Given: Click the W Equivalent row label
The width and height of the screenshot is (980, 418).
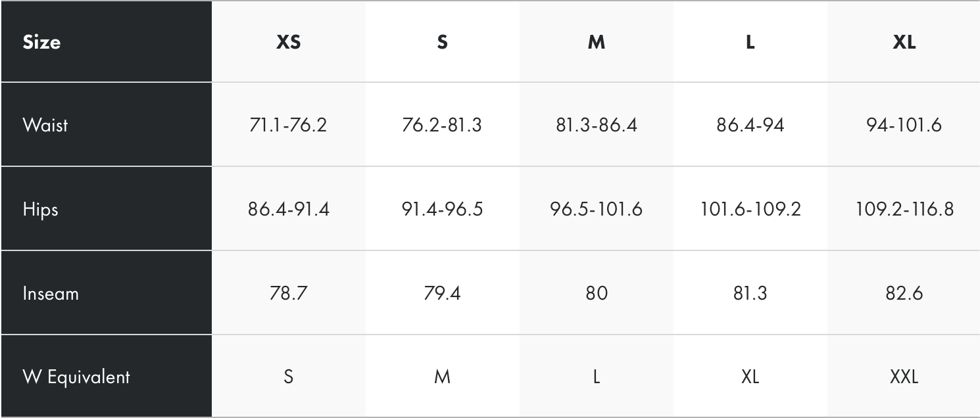Looking at the screenshot, I should (76, 377).
